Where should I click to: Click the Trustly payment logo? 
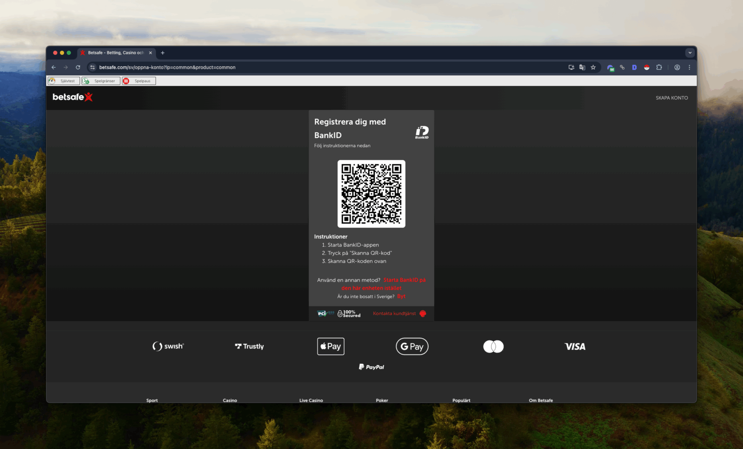(x=249, y=346)
